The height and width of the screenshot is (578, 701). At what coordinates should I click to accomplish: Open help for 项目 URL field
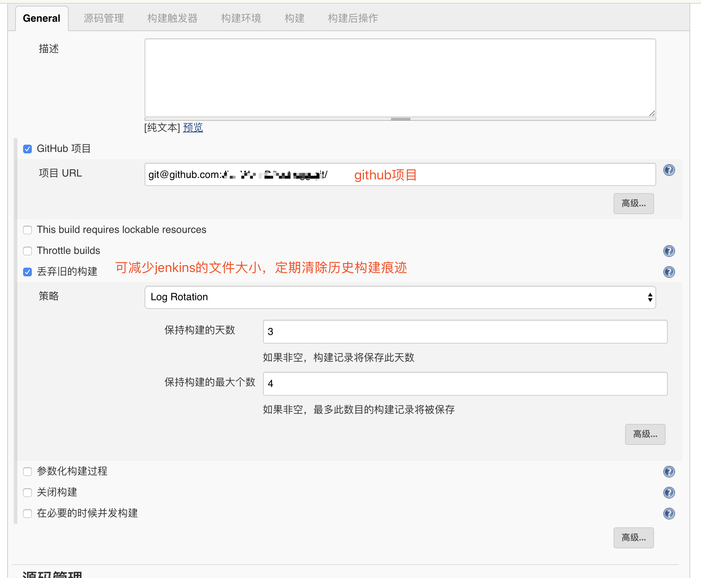669,170
